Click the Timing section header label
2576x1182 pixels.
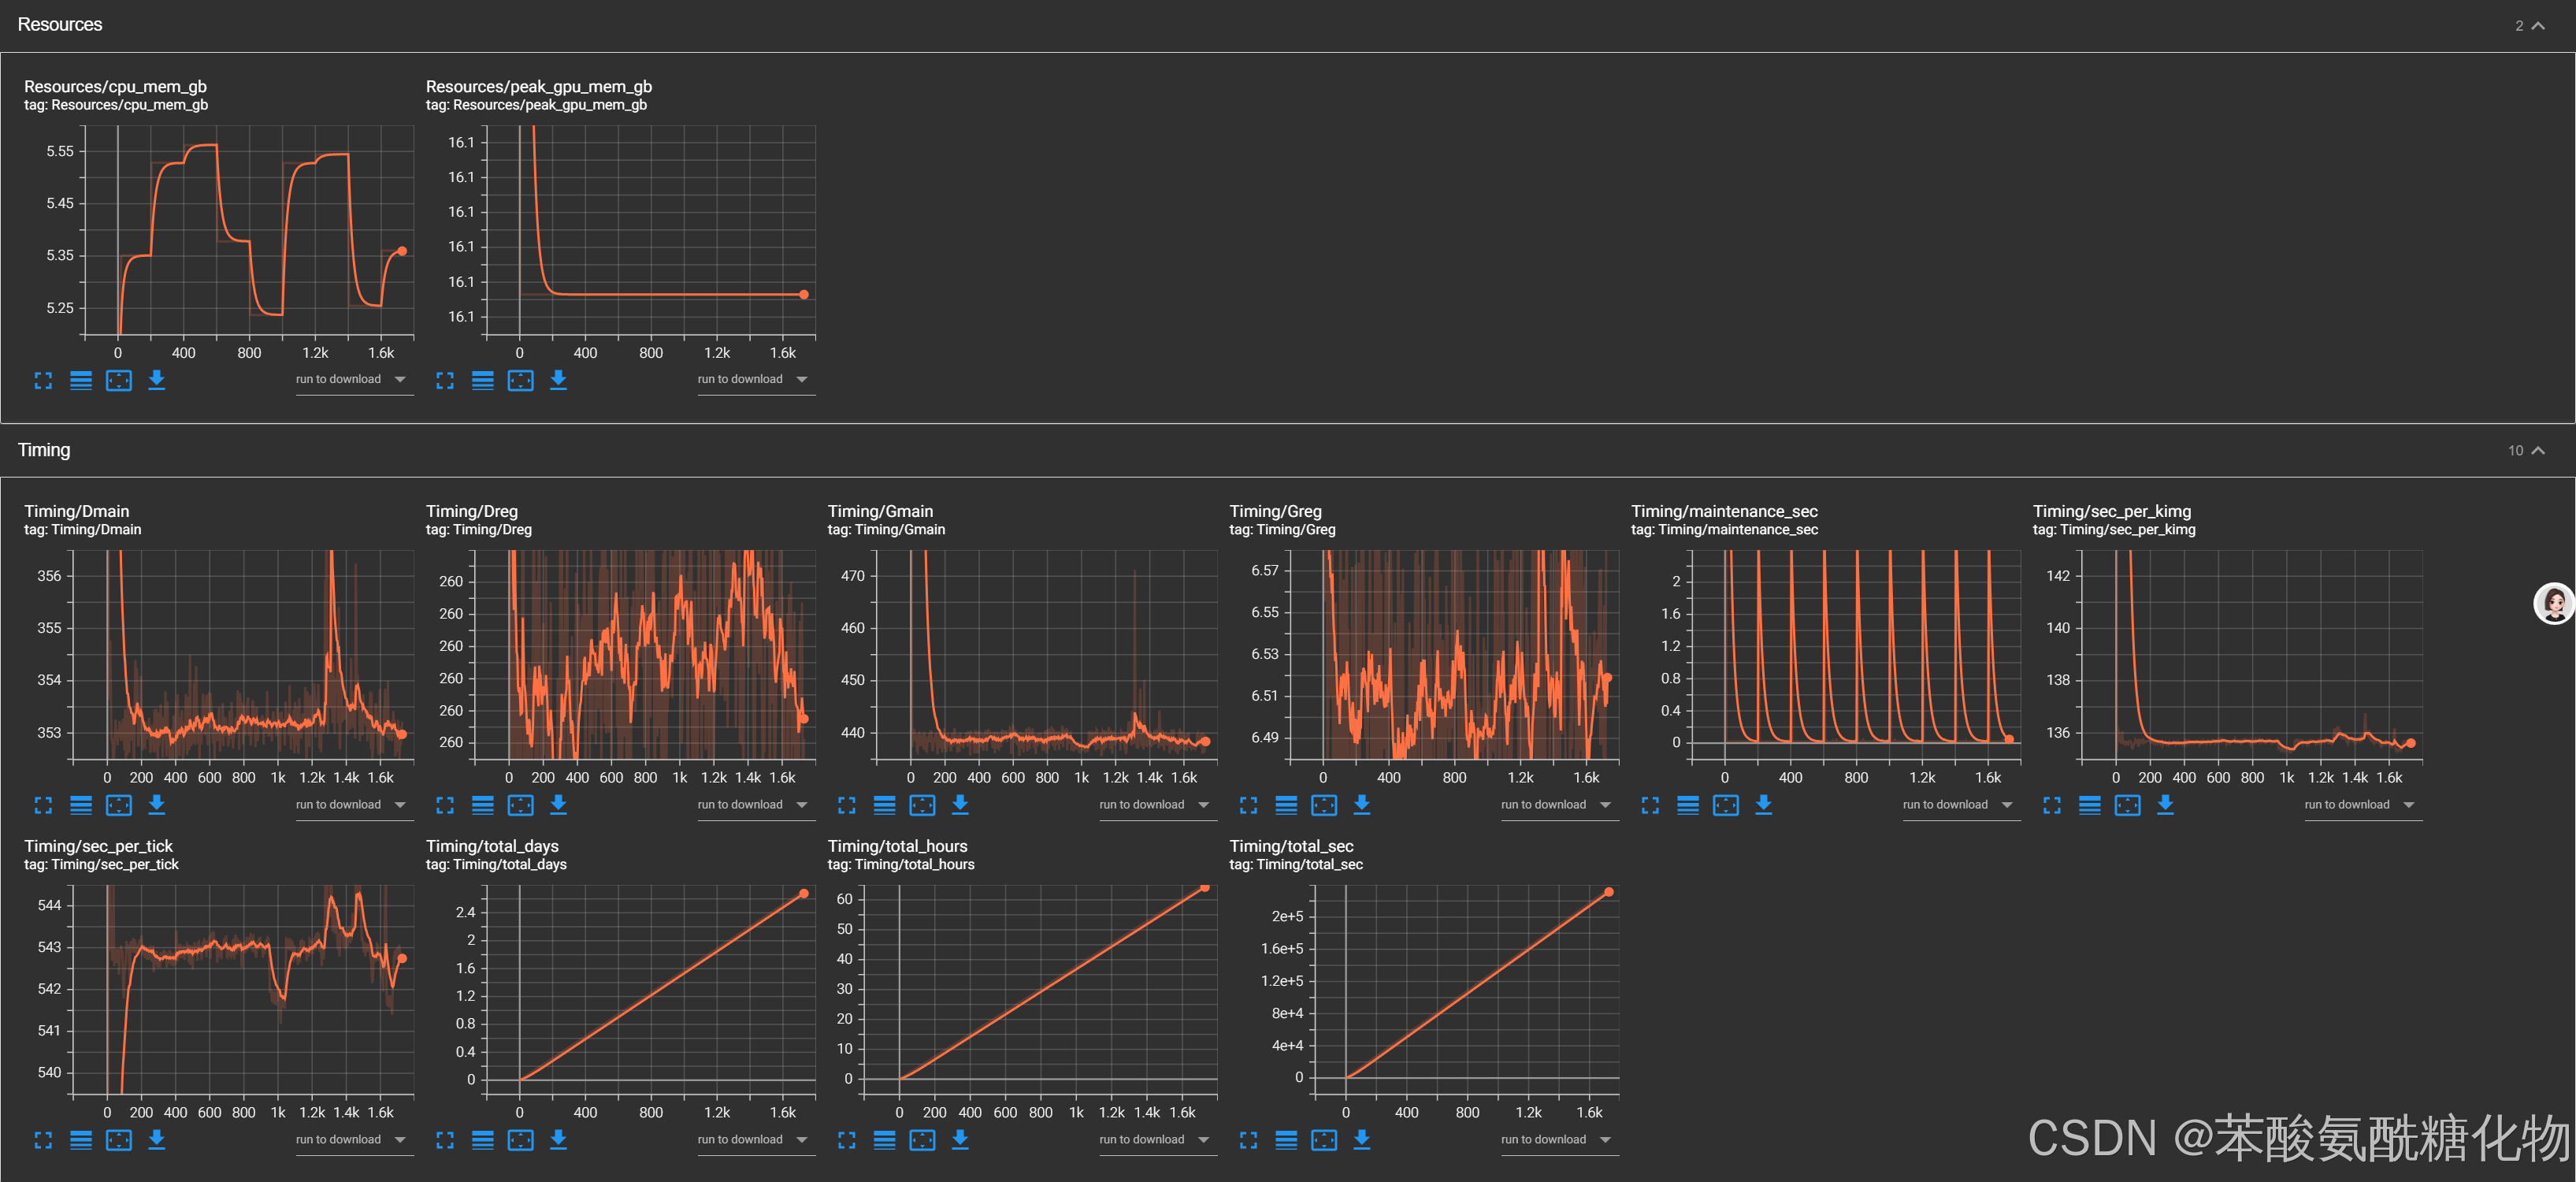pyautogui.click(x=44, y=450)
